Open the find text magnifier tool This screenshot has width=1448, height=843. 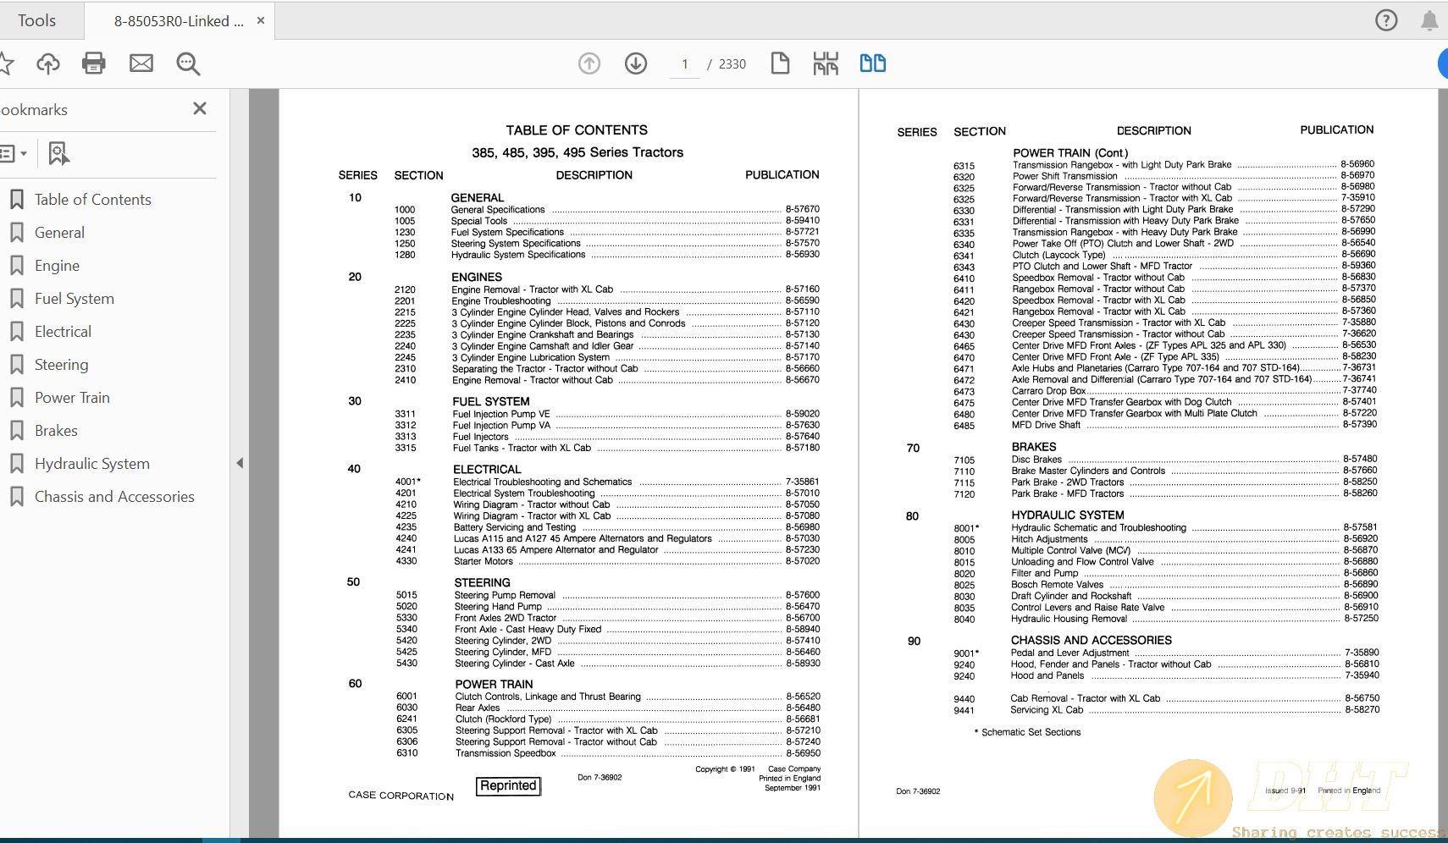(x=188, y=63)
